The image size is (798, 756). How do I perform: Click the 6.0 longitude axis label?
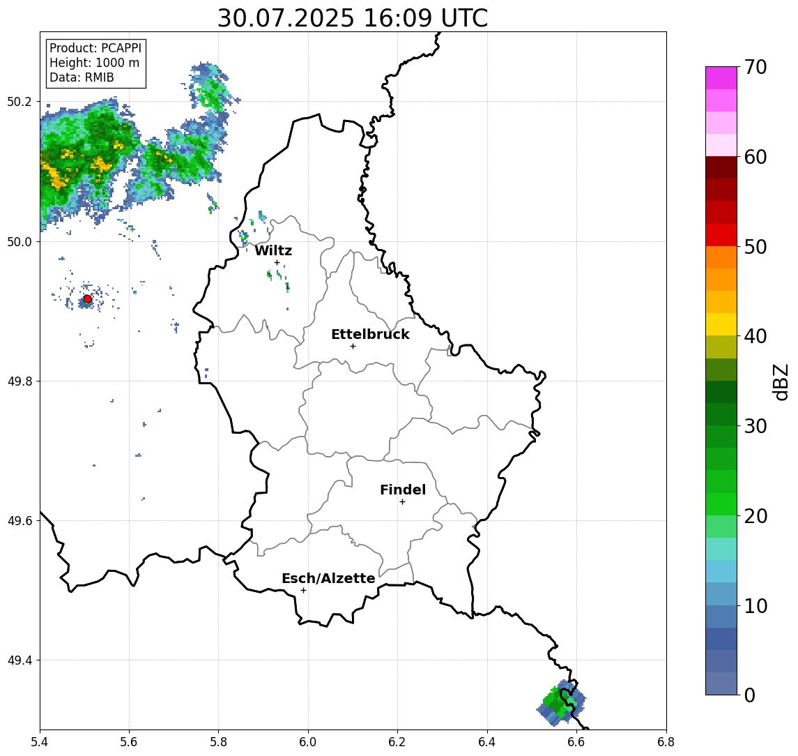click(x=309, y=742)
